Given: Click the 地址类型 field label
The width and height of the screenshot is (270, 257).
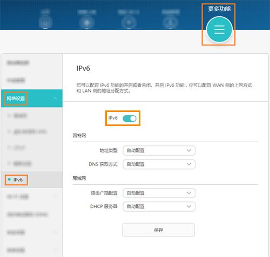Looking at the screenshot, I should tap(109, 150).
